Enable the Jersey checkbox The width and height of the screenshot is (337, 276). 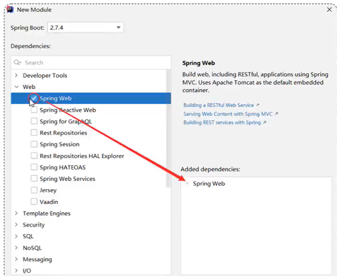pos(34,190)
